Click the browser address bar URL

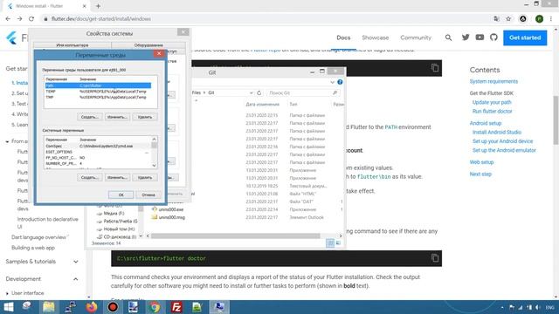(x=101, y=19)
